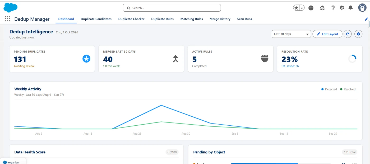Go to the Scan Runs tab
The height and width of the screenshot is (164, 370).
244,19
